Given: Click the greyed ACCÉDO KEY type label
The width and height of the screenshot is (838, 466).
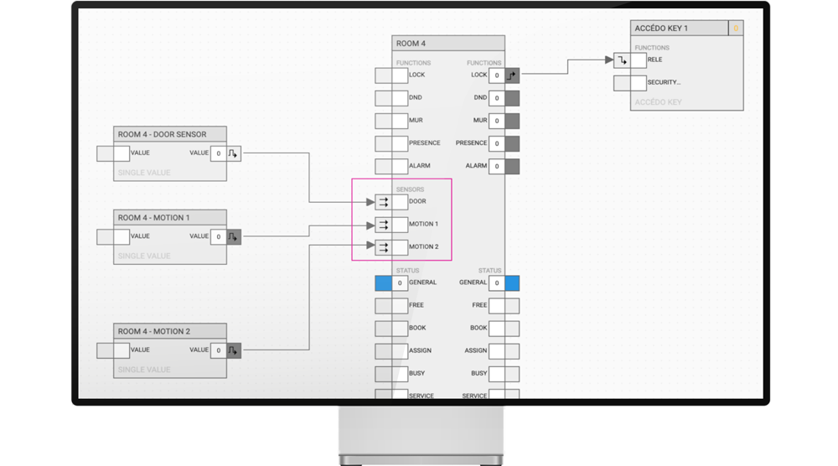Looking at the screenshot, I should 659,102.
